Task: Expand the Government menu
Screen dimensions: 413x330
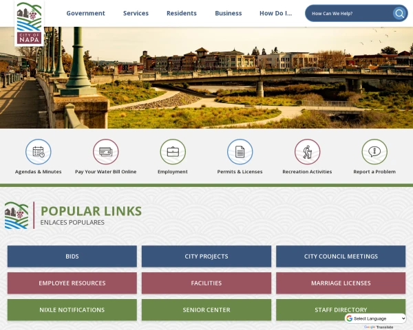Action: tap(85, 13)
